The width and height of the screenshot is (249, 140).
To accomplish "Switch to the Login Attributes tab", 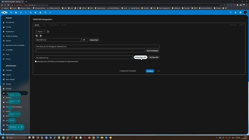I will 54,25.
